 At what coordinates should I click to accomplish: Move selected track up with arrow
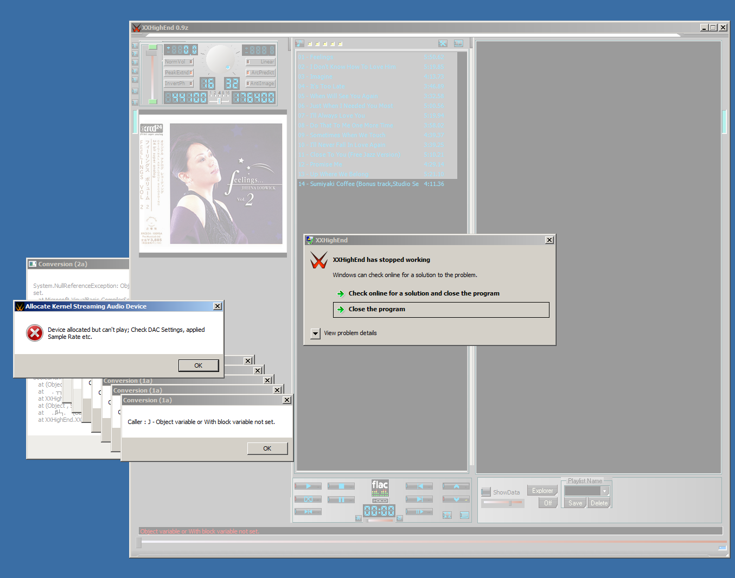click(456, 486)
